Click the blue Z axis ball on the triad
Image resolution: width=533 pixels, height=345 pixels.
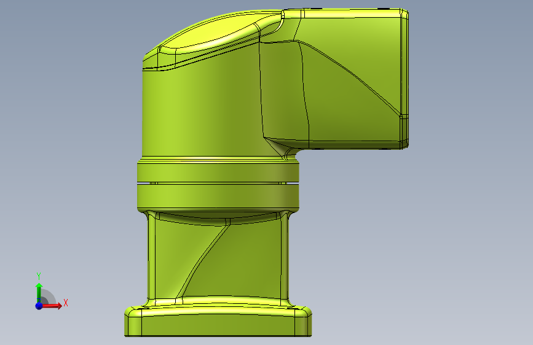[x=39, y=306]
